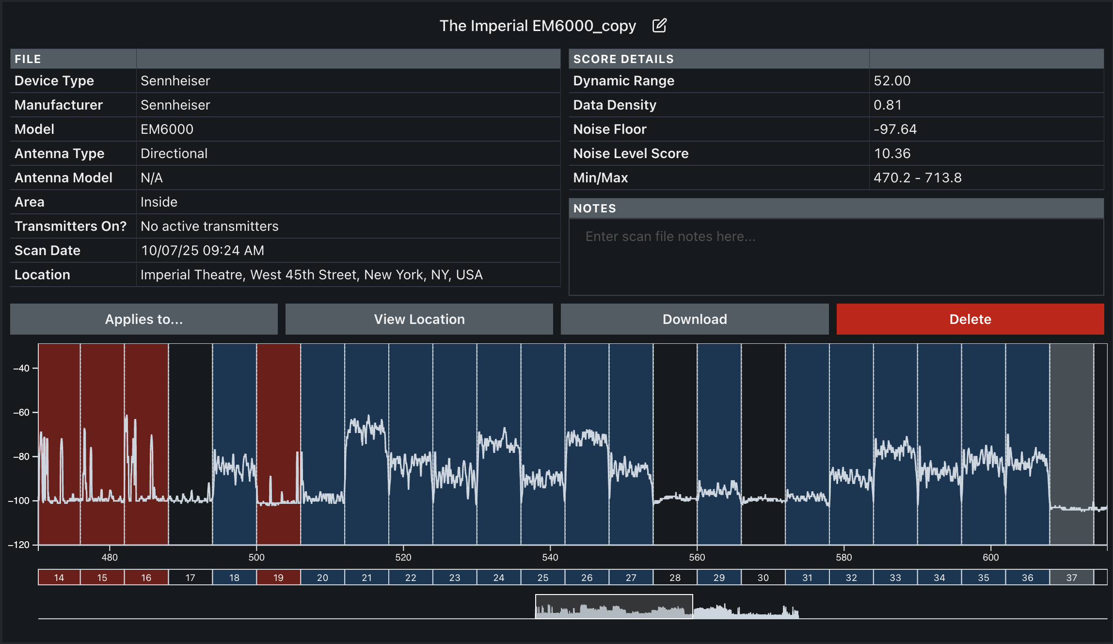Select TV channel 28 block
This screenshot has width=1113, height=644.
[x=675, y=578]
